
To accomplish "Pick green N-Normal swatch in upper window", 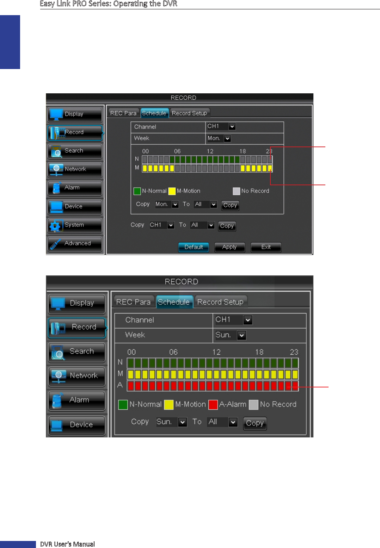I will (x=137, y=191).
